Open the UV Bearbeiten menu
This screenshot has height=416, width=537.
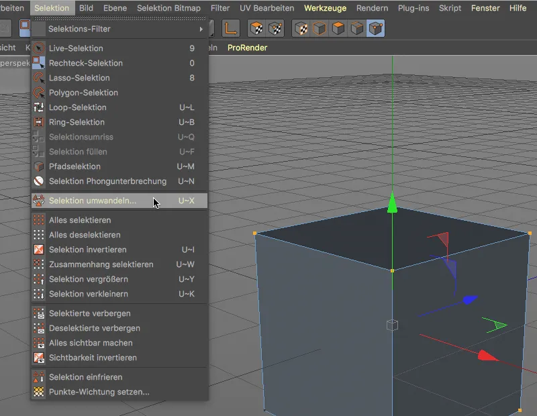pyautogui.click(x=266, y=8)
